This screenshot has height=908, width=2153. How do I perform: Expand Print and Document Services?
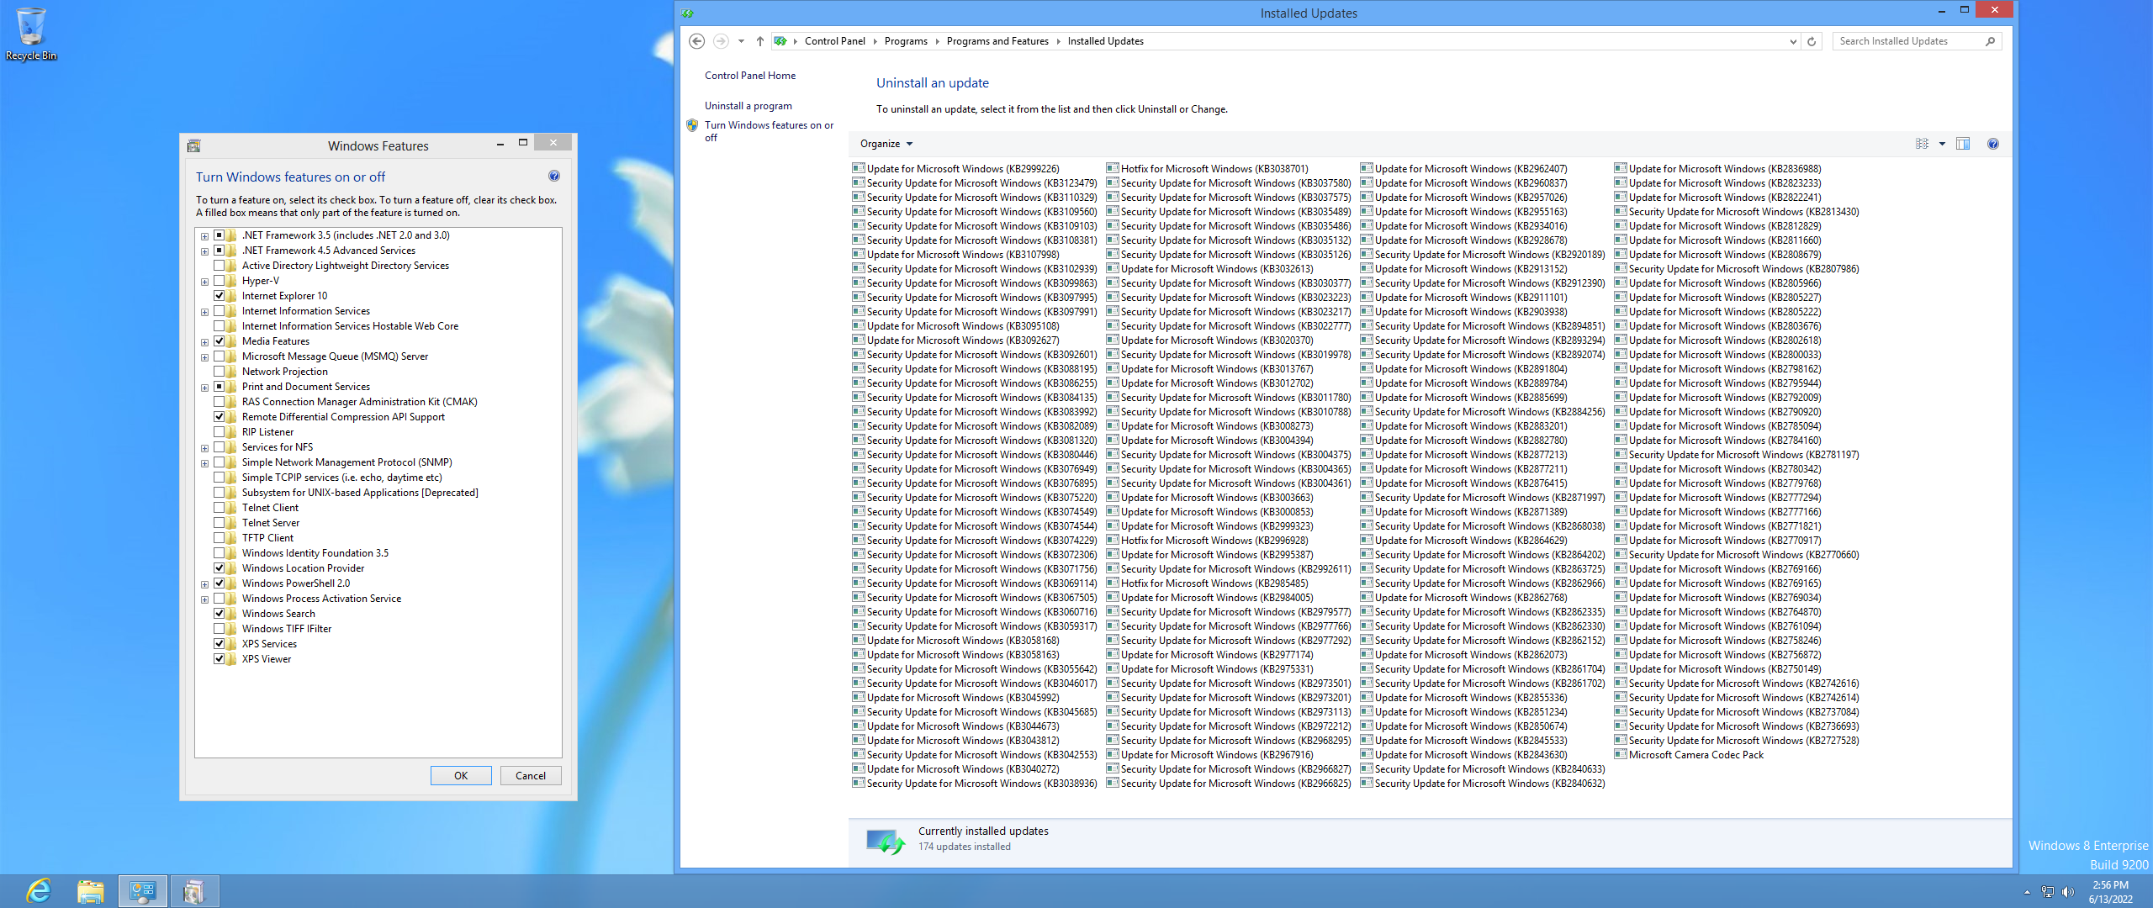pos(204,388)
